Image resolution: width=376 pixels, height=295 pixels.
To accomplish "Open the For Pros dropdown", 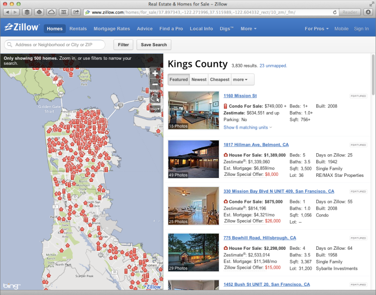I will (316, 29).
